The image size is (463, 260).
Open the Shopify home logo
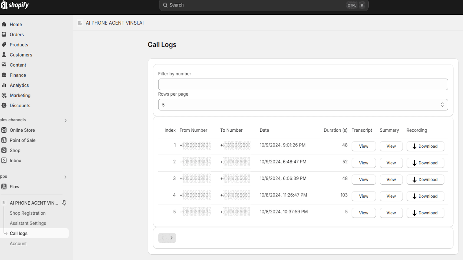[14, 5]
